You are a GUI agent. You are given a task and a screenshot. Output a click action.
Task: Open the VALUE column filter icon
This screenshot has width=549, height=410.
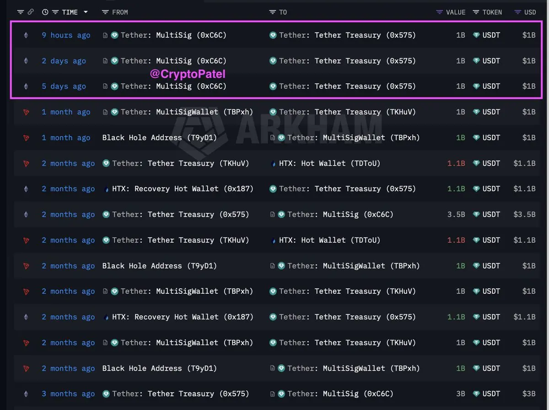point(440,12)
